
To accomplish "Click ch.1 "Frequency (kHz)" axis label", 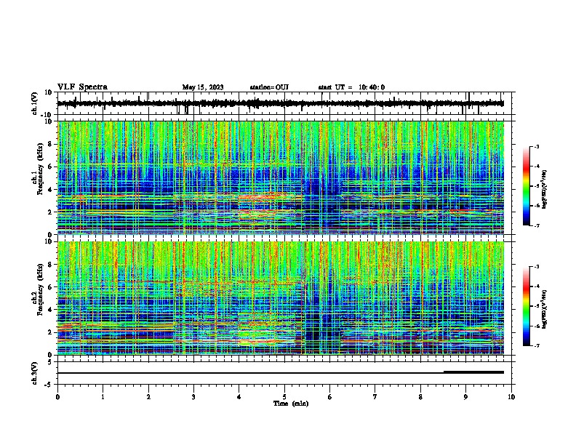I will [x=40, y=169].
